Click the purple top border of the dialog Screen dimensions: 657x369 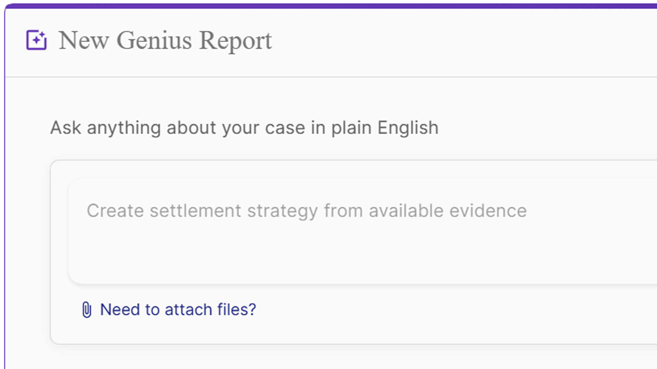(x=328, y=6)
